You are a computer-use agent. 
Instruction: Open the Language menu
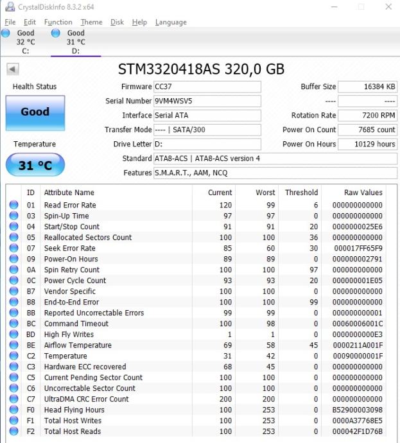coord(171,22)
